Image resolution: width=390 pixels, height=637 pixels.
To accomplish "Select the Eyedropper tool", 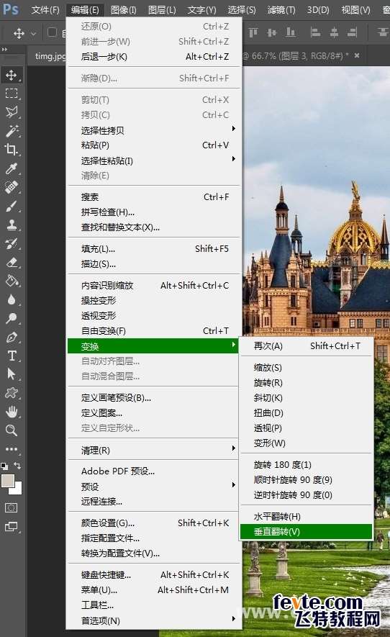I will click(x=12, y=168).
